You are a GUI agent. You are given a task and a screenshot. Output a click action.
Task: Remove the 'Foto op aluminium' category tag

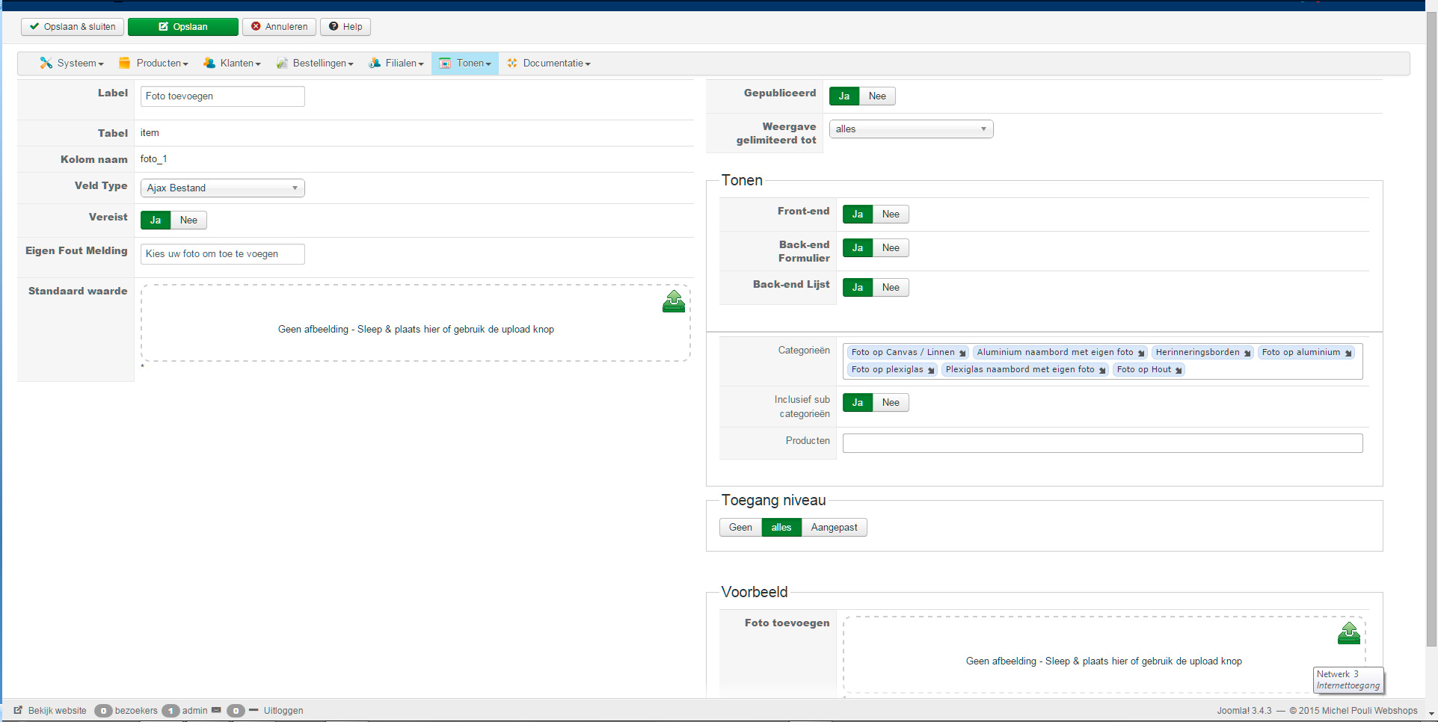(1348, 353)
